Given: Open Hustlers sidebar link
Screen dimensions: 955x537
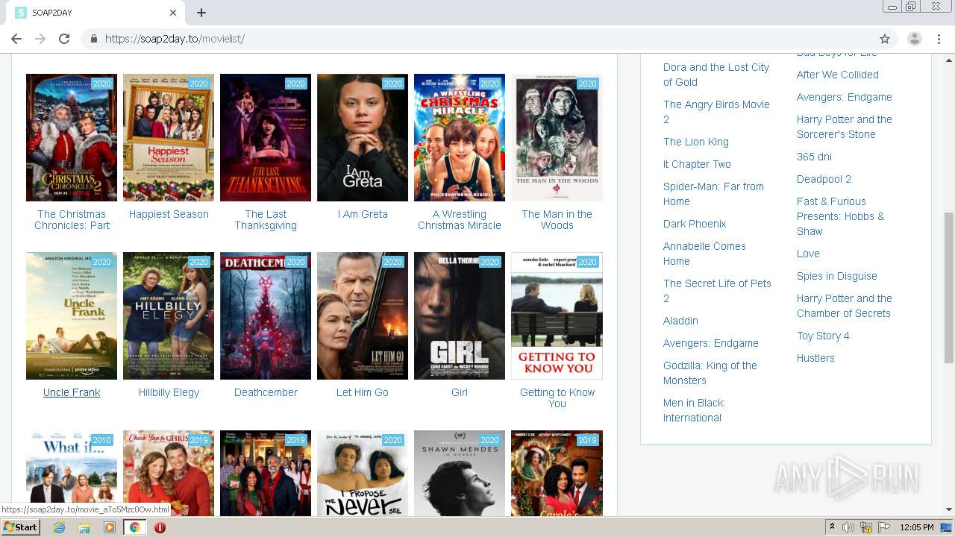Looking at the screenshot, I should tap(815, 358).
